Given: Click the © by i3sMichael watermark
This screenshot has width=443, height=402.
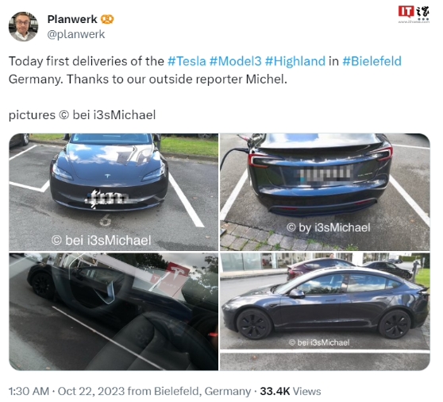Looking at the screenshot, I should point(329,227).
